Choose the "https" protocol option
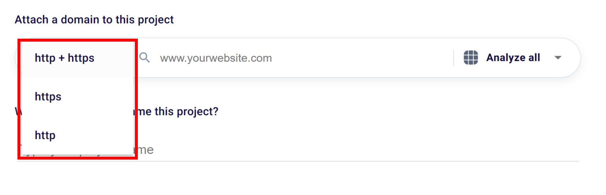Viewport: 606px width, 195px height. [48, 97]
